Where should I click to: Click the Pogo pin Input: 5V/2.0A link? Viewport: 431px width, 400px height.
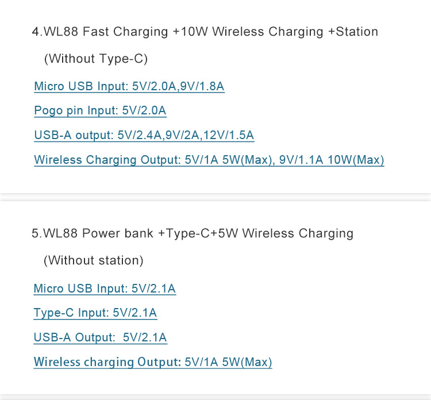coord(100,110)
